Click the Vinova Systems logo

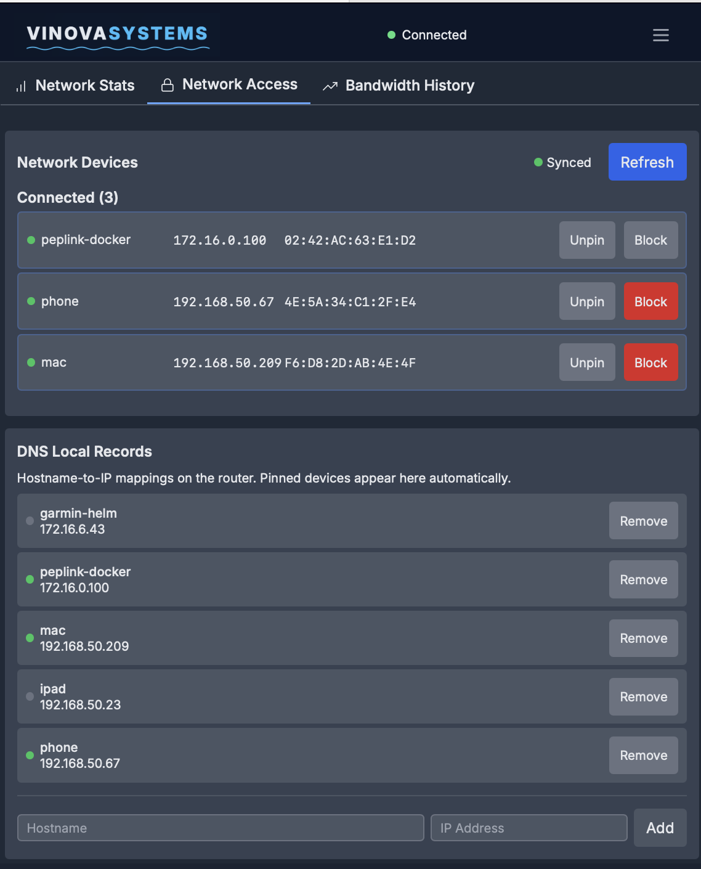(117, 35)
